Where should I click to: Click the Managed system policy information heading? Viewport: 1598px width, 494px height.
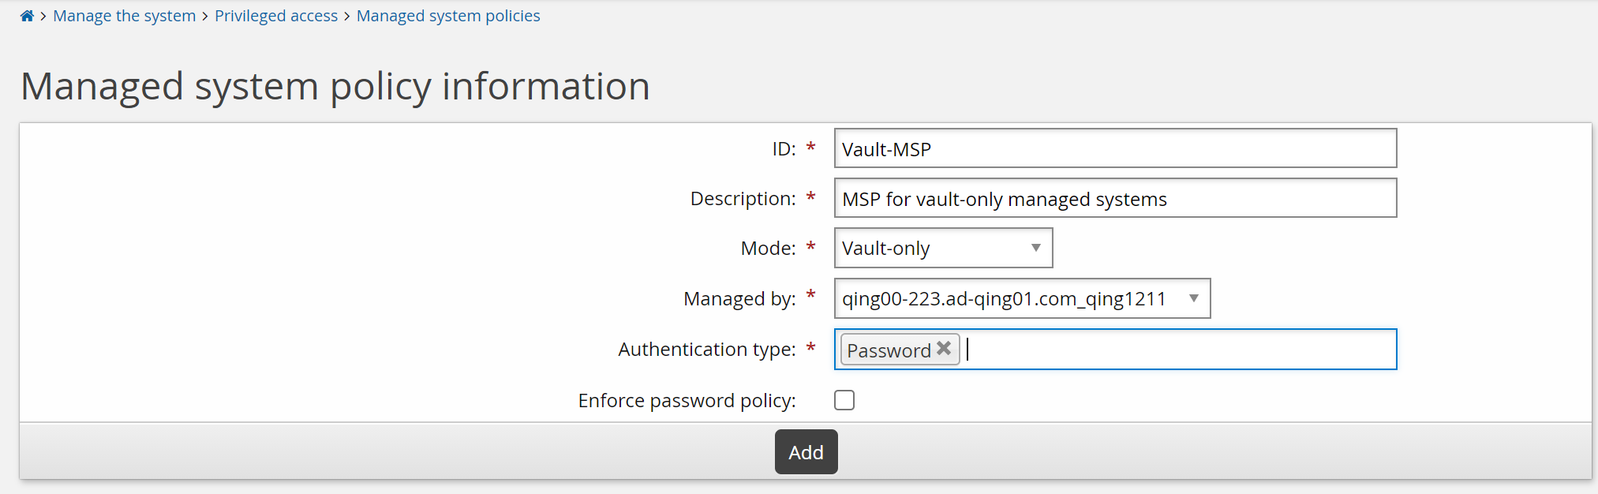click(x=335, y=86)
